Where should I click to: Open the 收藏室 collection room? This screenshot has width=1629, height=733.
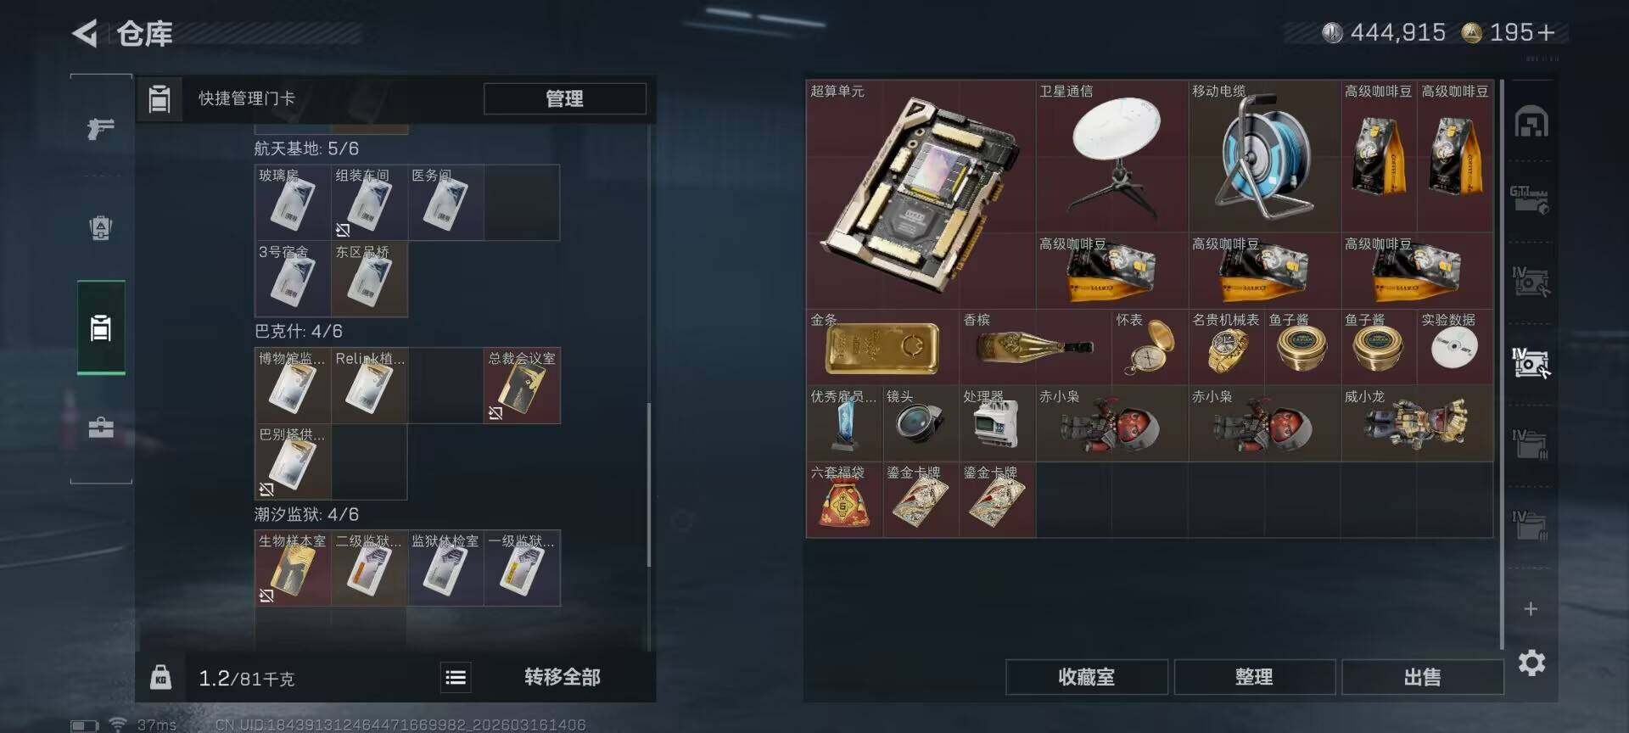[x=1086, y=677]
